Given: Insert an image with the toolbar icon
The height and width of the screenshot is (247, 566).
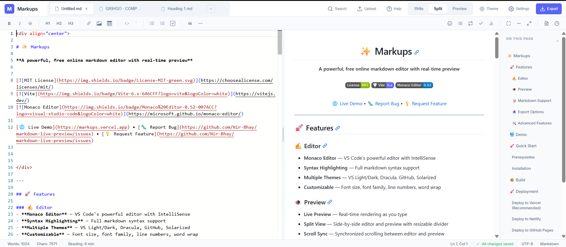Looking at the screenshot, I should [99, 23].
